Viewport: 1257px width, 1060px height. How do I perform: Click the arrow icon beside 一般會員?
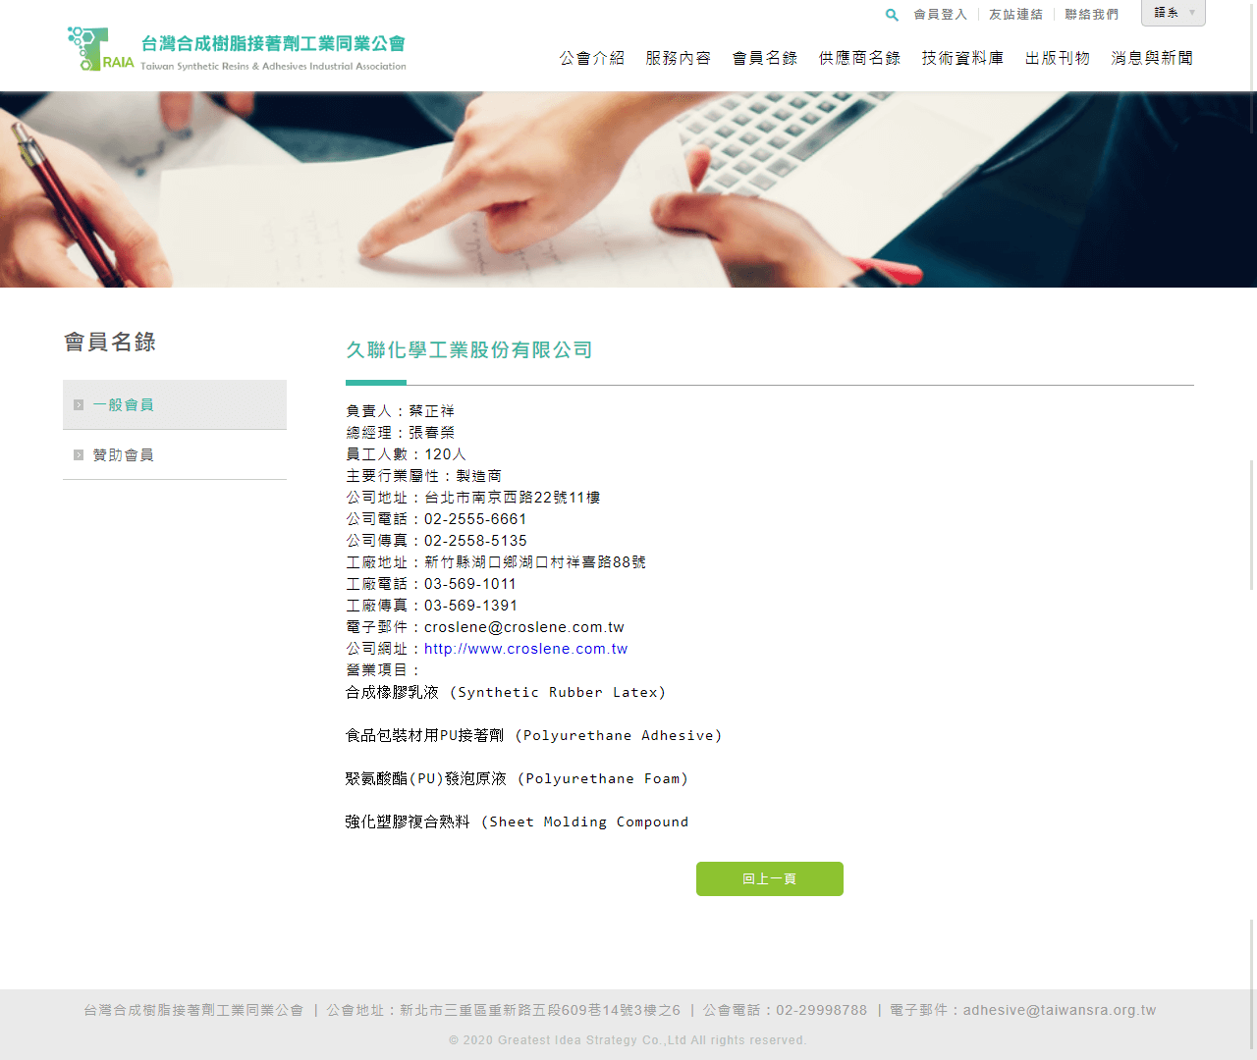[79, 405]
